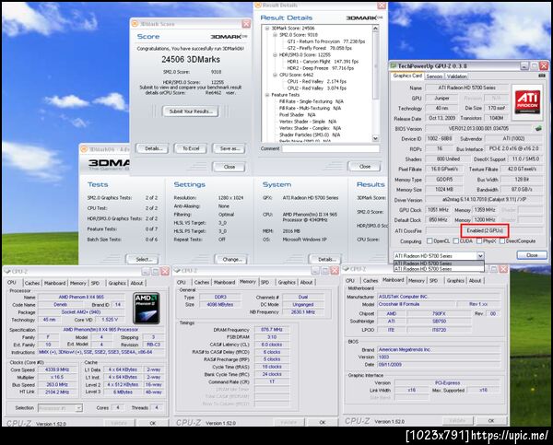This screenshot has width=553, height=445.
Task: Select first ATI Radeon HD 5700 Series list entry
Action: click(x=439, y=263)
